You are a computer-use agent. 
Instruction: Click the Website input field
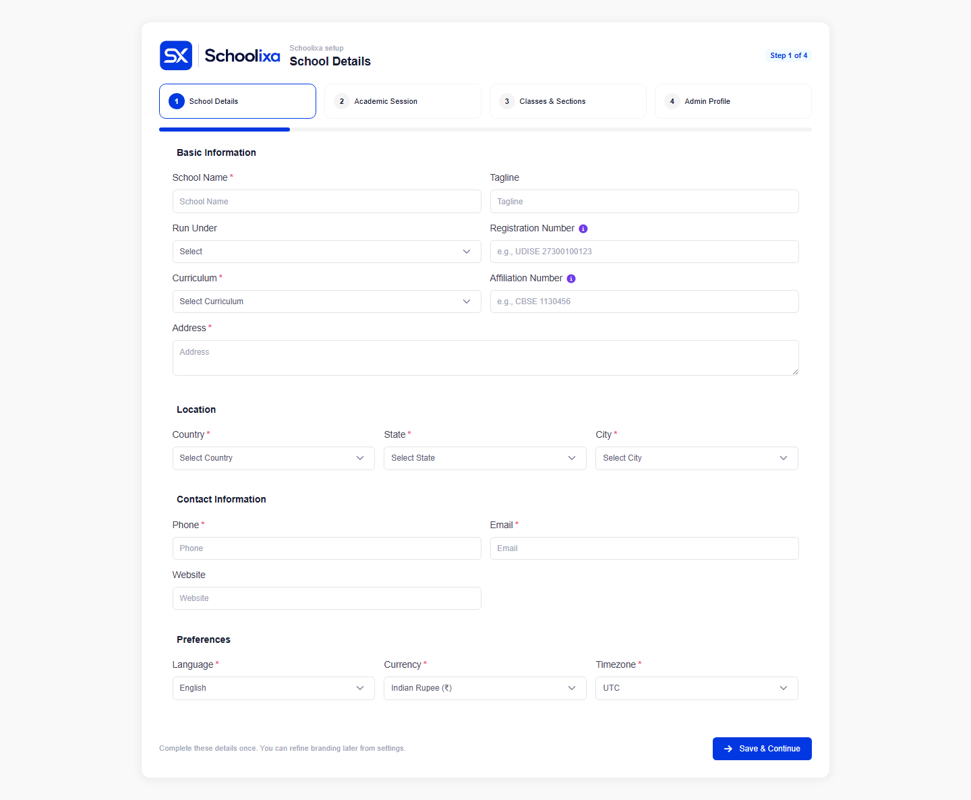pos(327,598)
